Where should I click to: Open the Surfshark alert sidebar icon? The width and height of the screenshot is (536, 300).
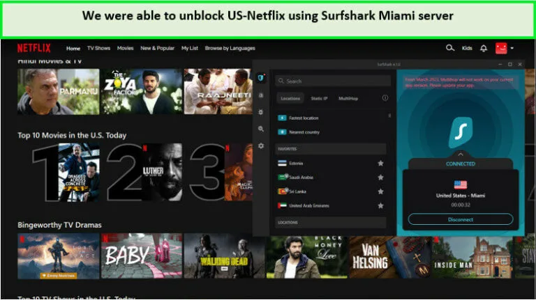point(261,95)
